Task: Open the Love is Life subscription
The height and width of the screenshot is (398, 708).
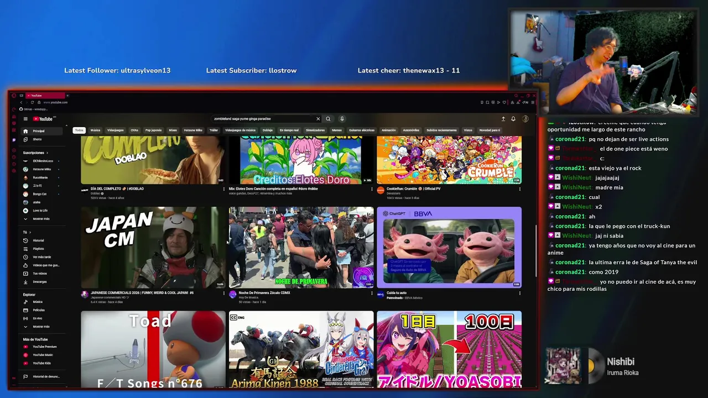Action: (x=42, y=211)
